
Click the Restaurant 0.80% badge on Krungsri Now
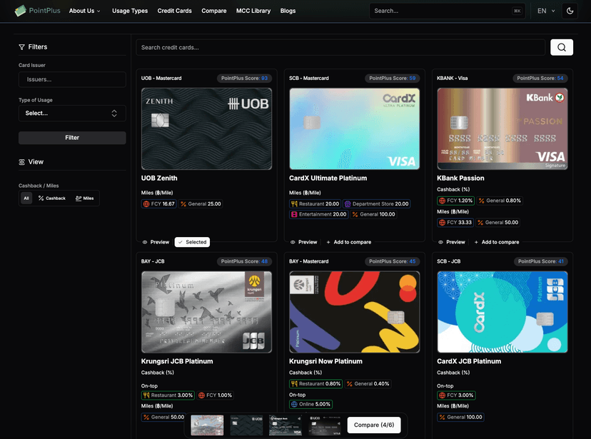point(316,383)
